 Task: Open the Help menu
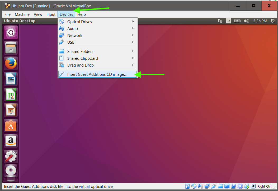(82, 14)
